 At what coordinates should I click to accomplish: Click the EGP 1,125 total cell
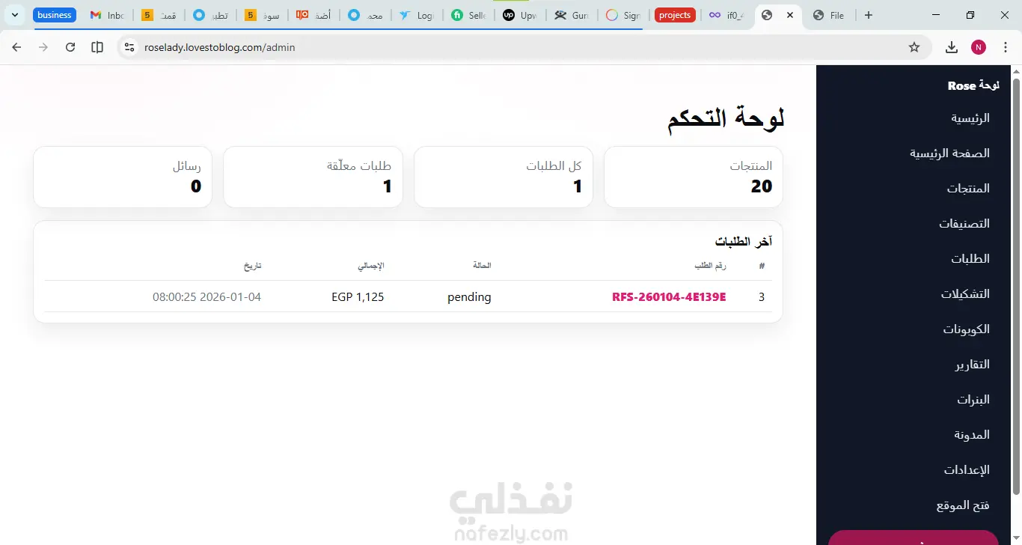pyautogui.click(x=358, y=297)
